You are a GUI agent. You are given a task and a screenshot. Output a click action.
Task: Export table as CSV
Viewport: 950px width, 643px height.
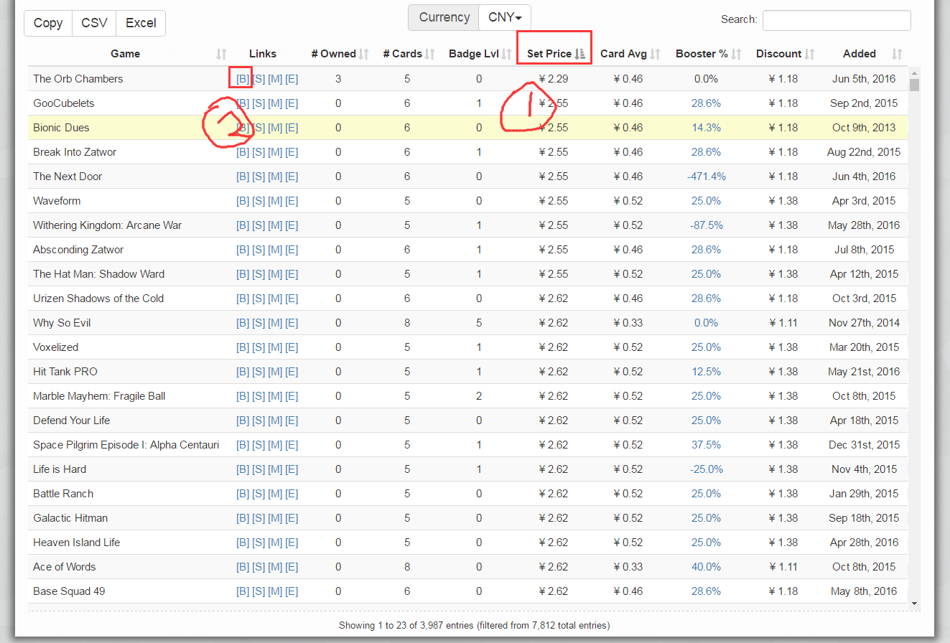click(94, 23)
